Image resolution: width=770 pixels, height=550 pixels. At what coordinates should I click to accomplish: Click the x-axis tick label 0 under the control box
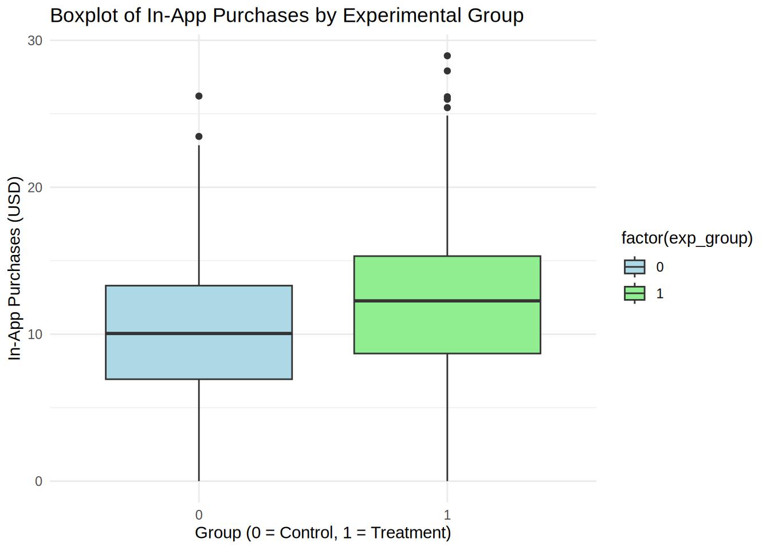[199, 514]
